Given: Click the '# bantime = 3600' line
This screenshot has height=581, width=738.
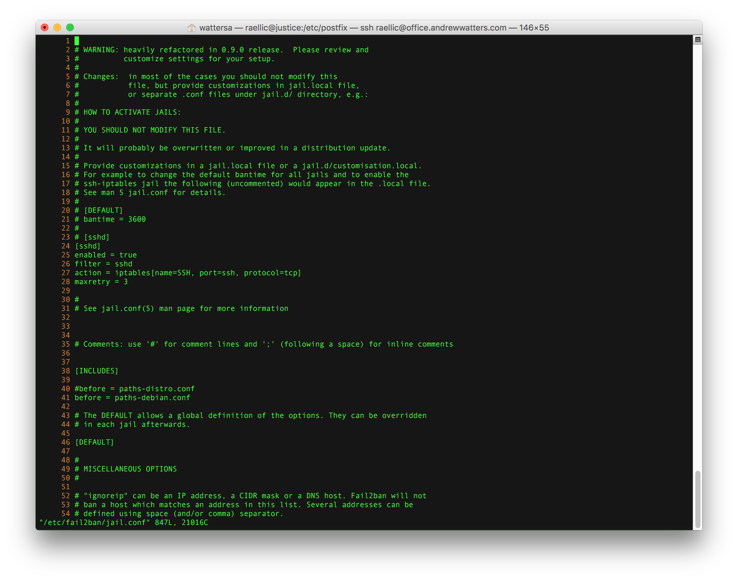Looking at the screenshot, I should 110,219.
